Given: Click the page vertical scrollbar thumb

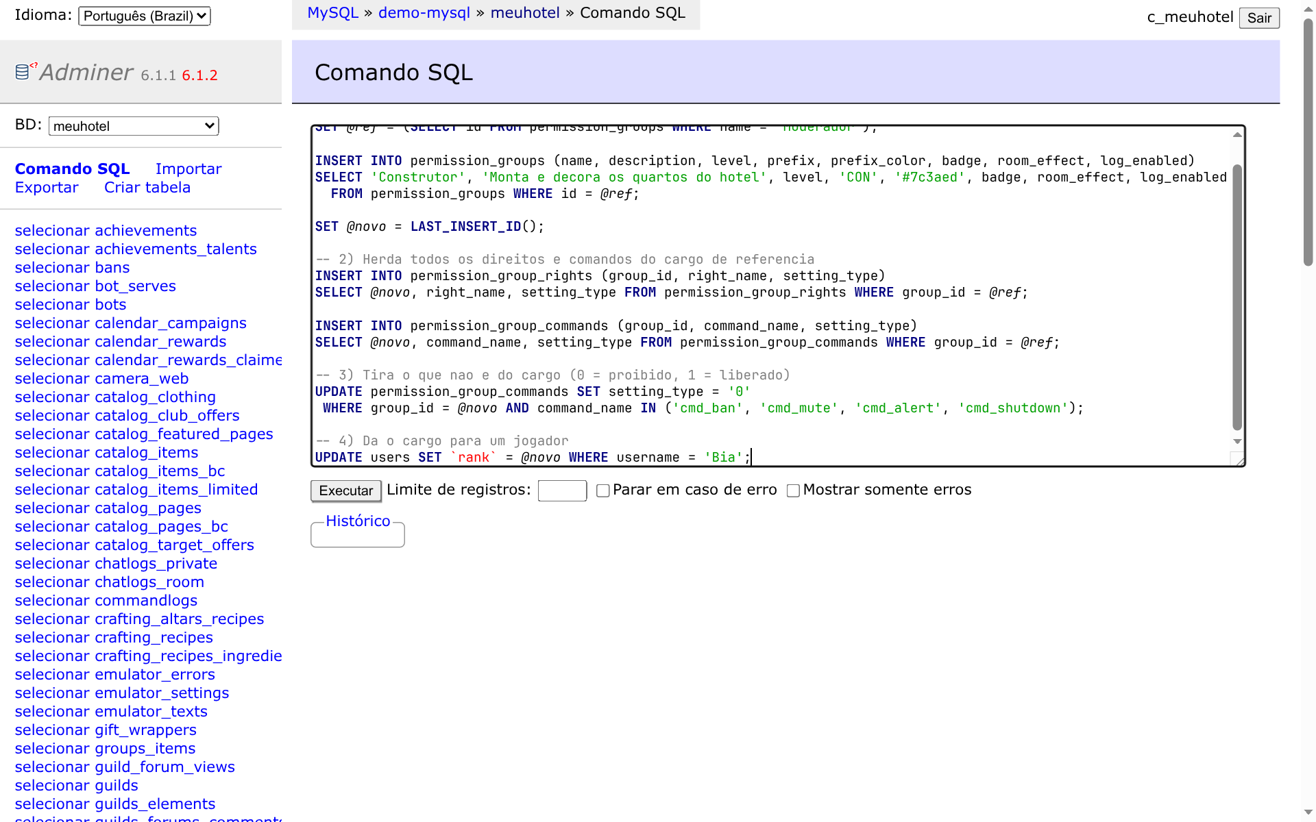Looking at the screenshot, I should [x=1308, y=141].
